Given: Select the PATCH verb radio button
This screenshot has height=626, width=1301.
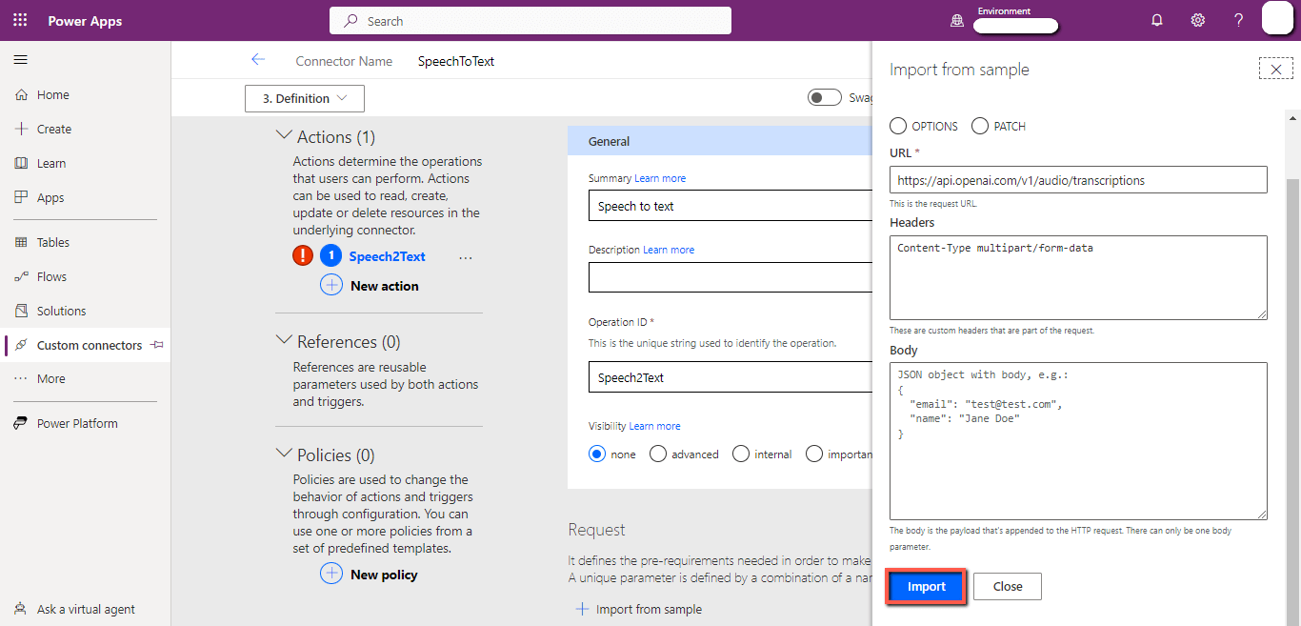Looking at the screenshot, I should pos(980,126).
